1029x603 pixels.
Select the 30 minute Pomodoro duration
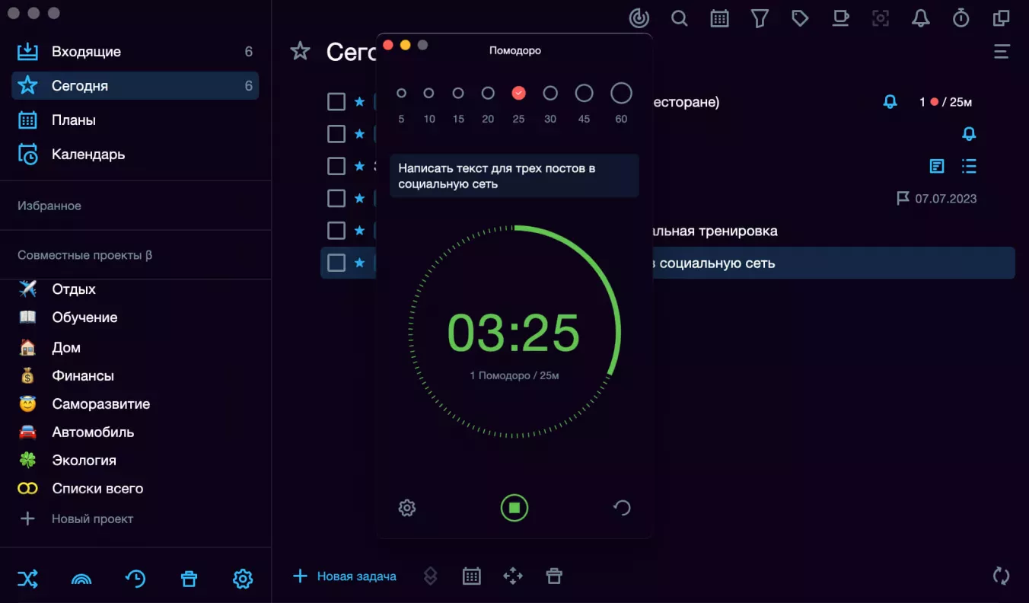(550, 93)
